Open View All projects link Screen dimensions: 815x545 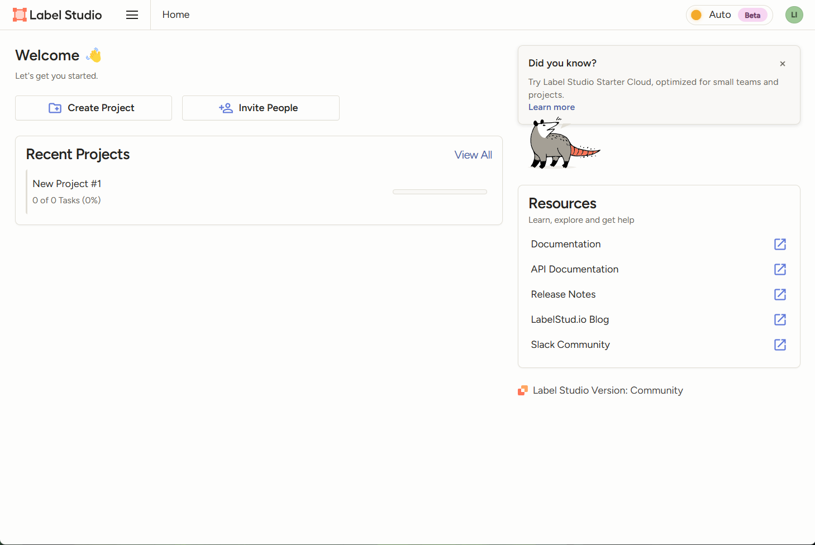click(x=473, y=155)
